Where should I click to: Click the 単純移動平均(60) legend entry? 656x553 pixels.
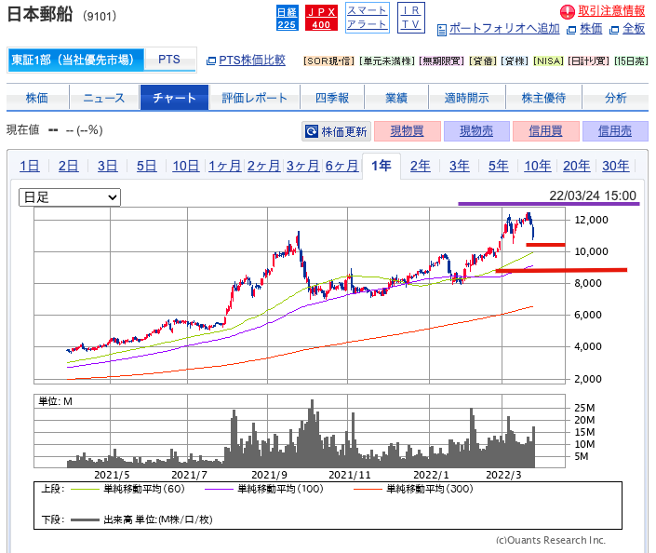127,489
